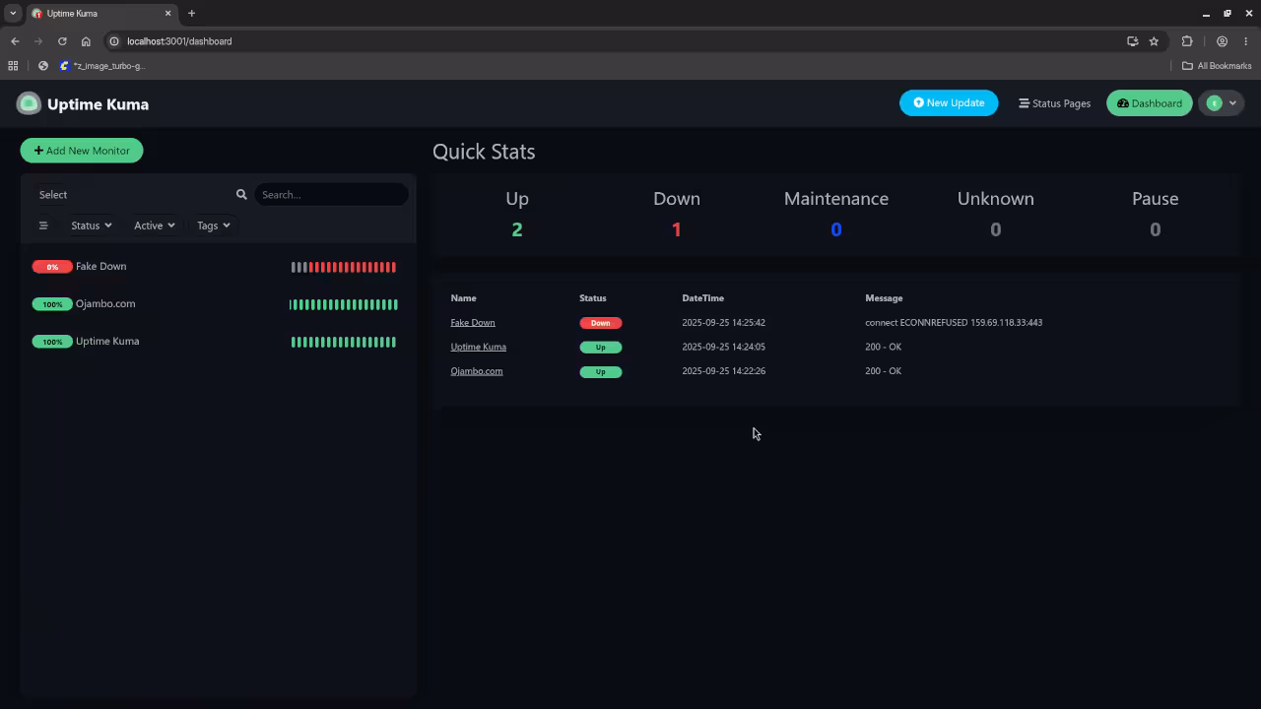Click install app icon in address bar

tap(1133, 41)
